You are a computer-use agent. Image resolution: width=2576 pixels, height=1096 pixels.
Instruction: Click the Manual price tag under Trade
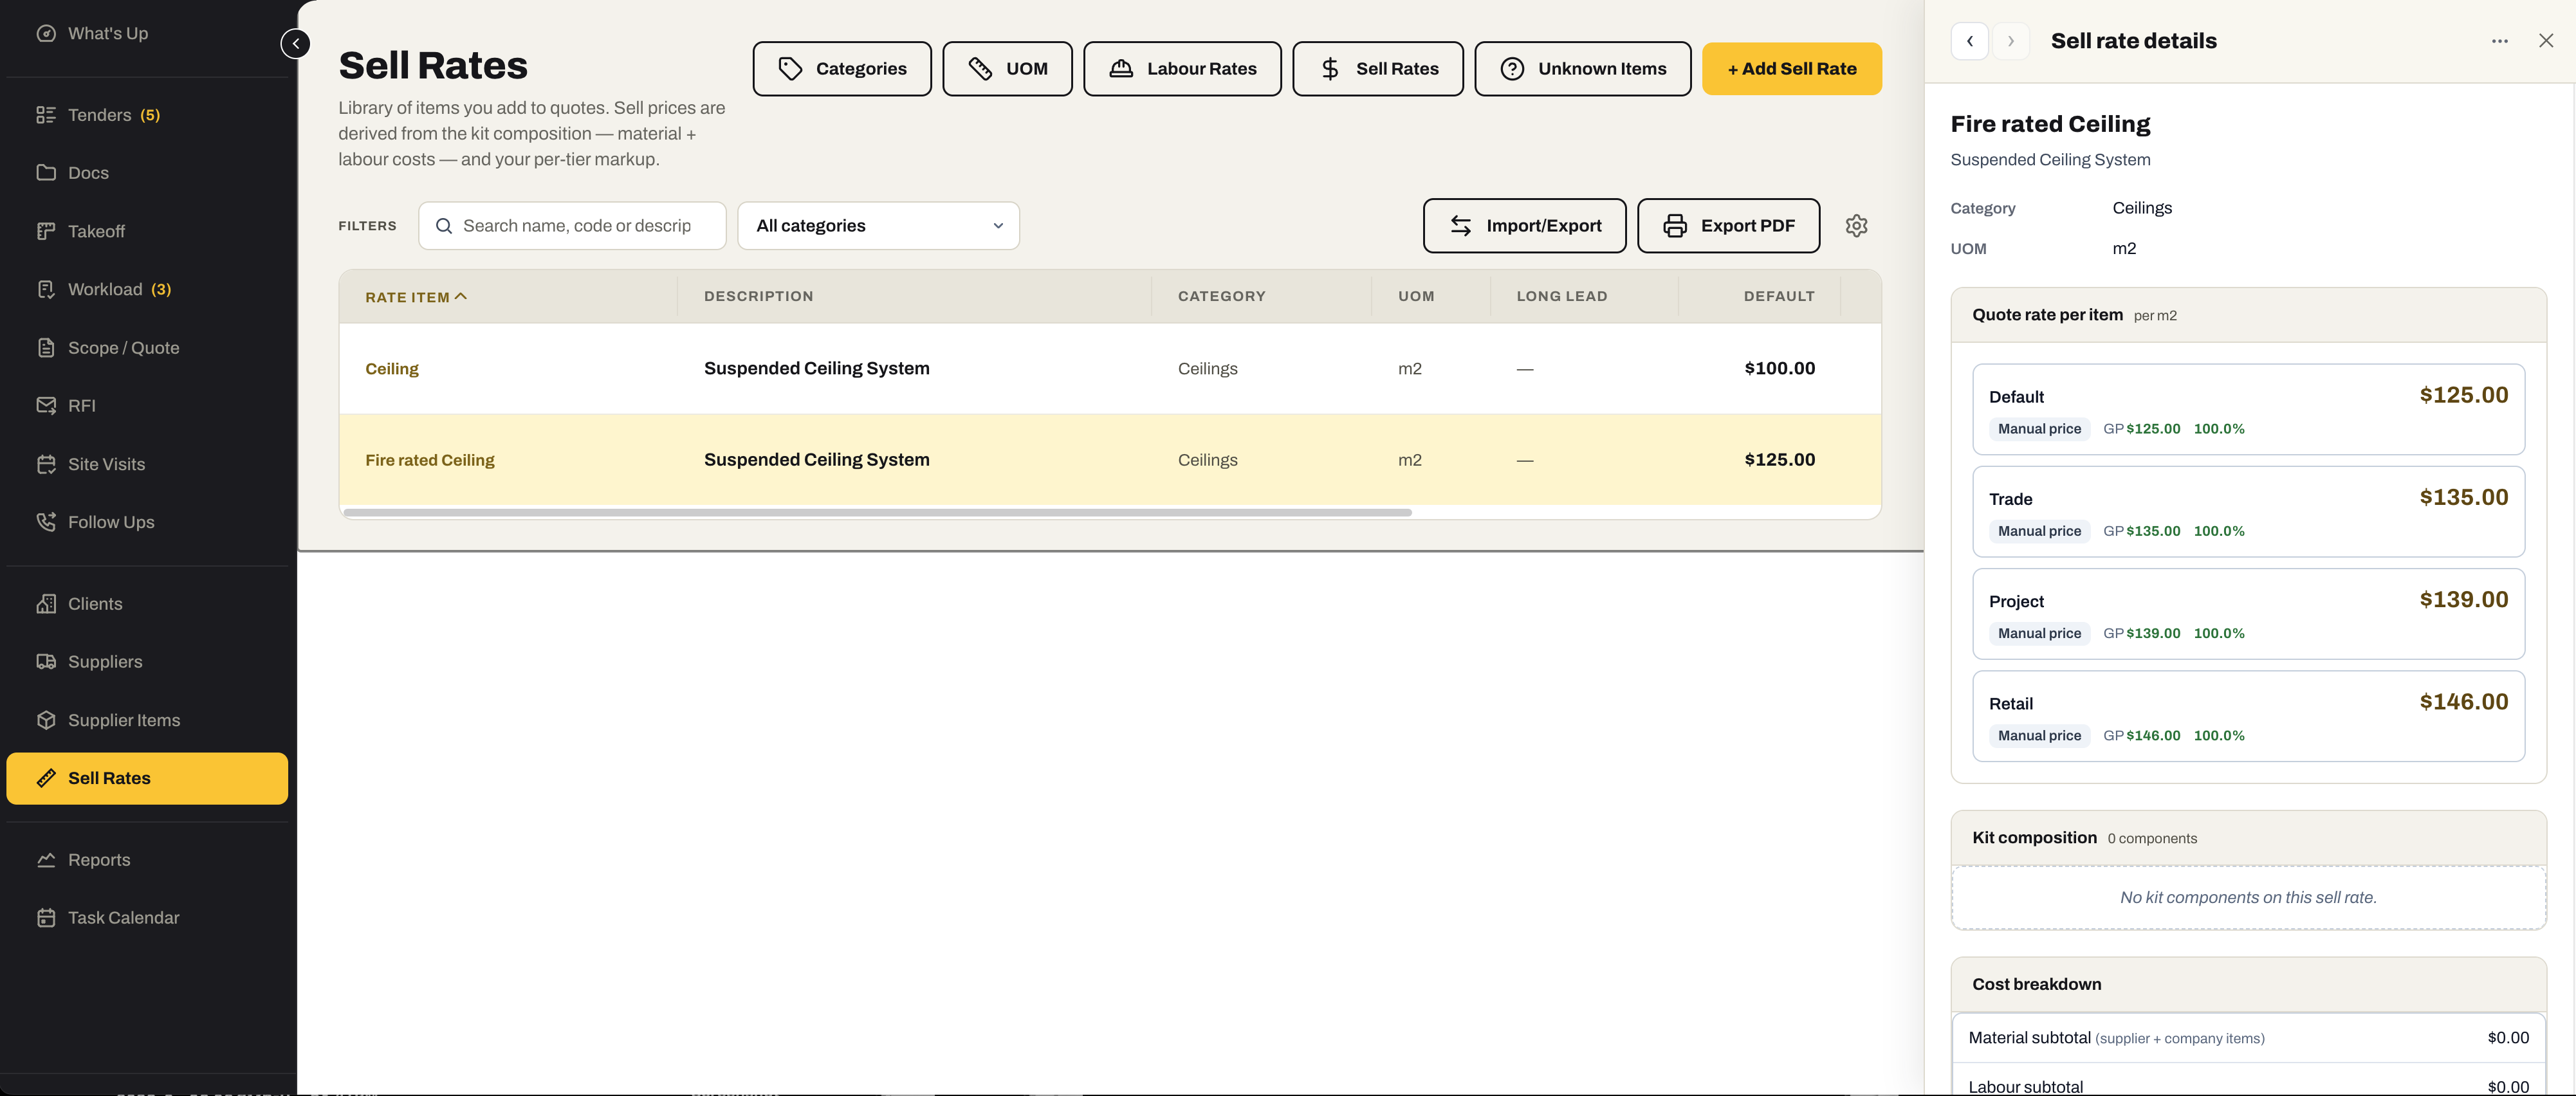2039,531
